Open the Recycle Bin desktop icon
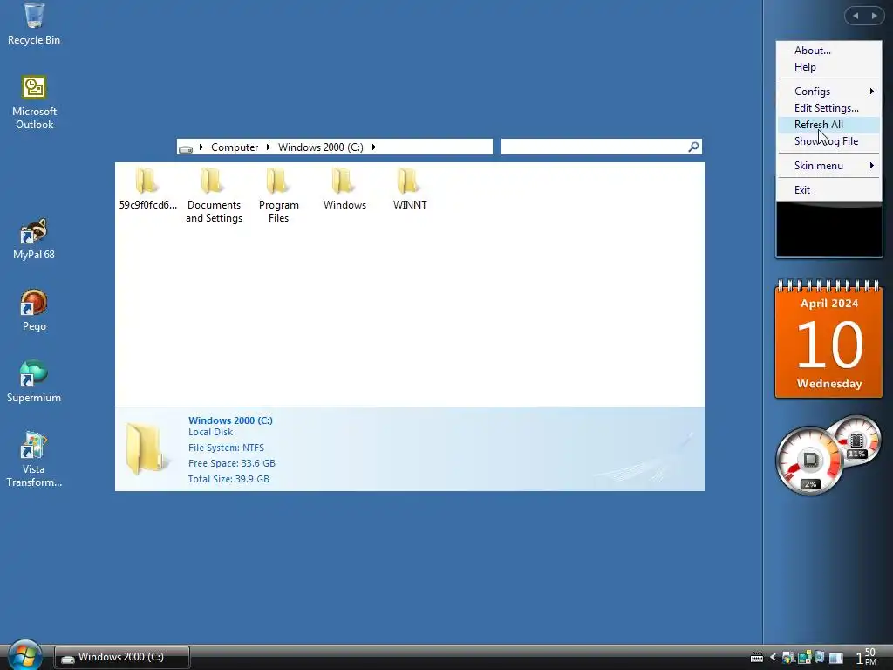893x670 pixels. click(34, 24)
